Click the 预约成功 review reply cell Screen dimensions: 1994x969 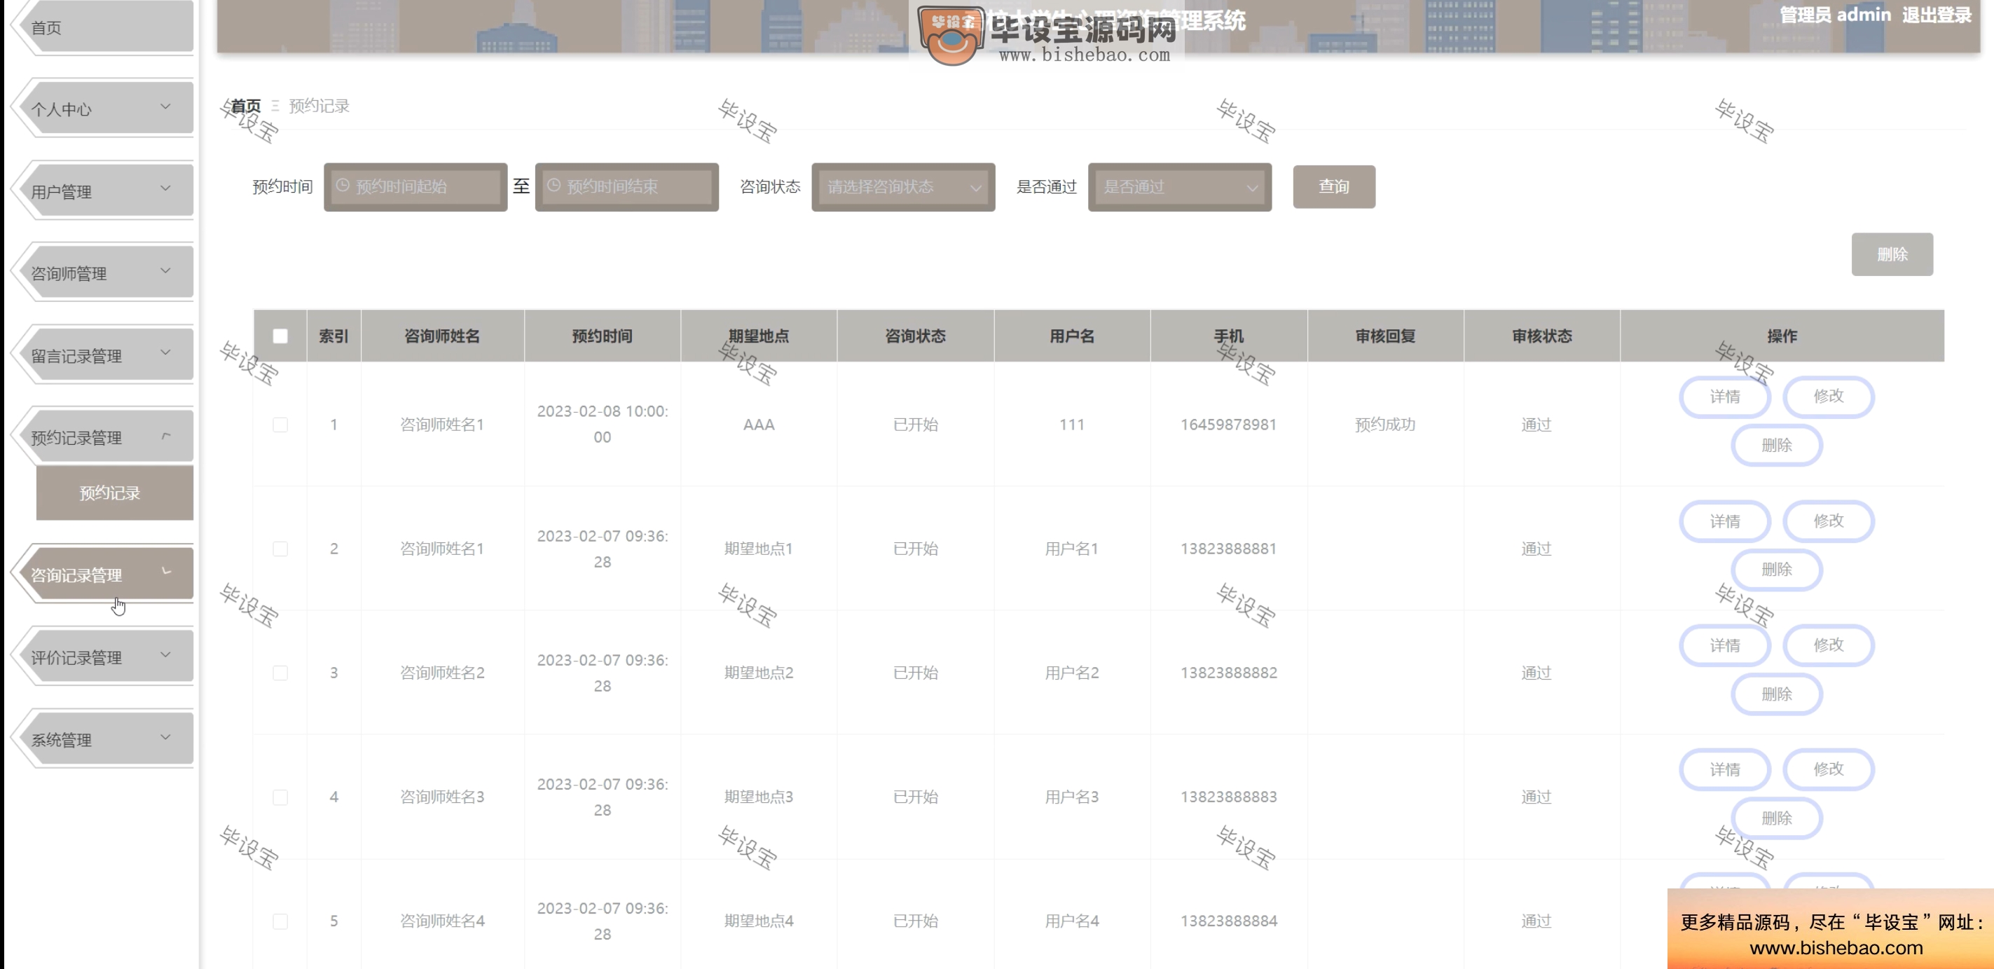coord(1385,424)
